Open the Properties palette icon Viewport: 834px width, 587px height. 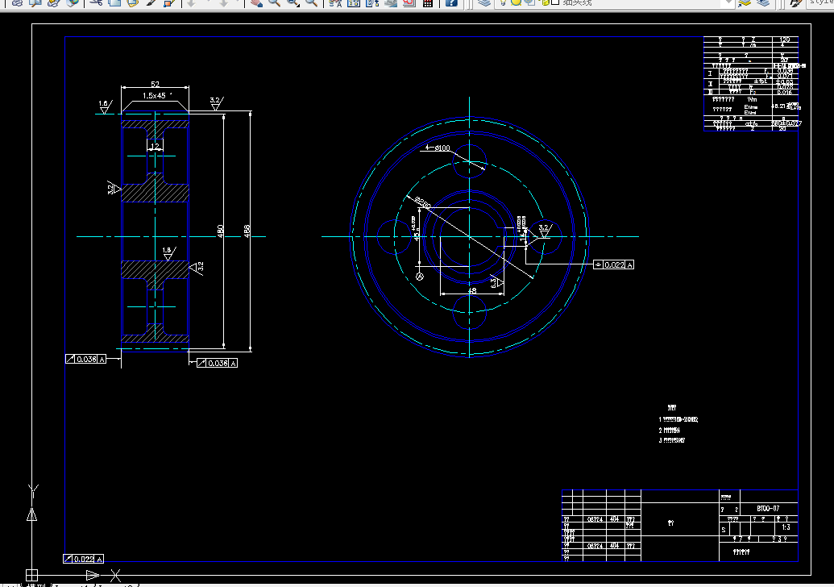click(335, 2)
